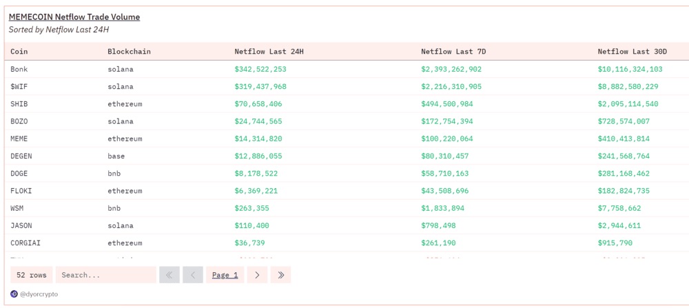Go to next page with arrow
Image resolution: width=689 pixels, height=308 pixels.
coord(257,275)
